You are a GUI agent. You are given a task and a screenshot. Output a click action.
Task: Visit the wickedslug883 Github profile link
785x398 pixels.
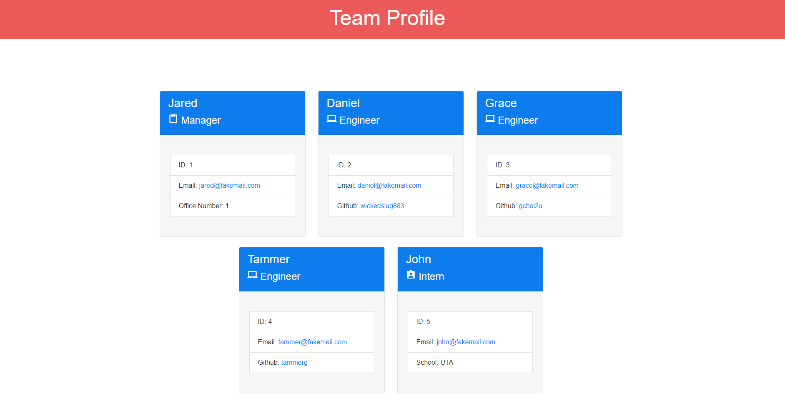[x=382, y=206]
